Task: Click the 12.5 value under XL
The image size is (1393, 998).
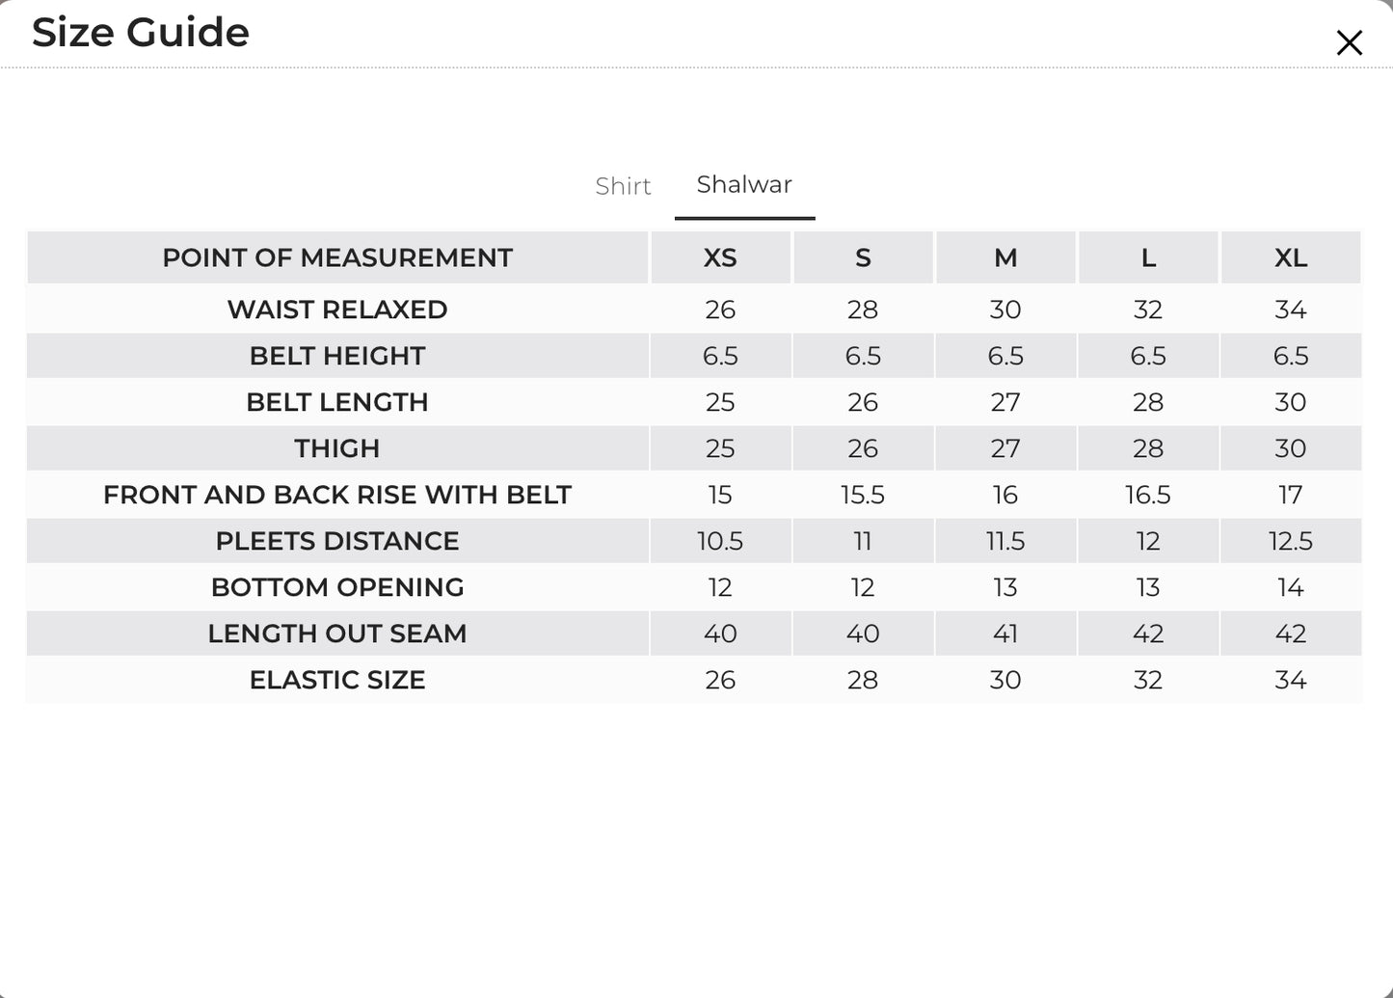Action: click(1291, 541)
